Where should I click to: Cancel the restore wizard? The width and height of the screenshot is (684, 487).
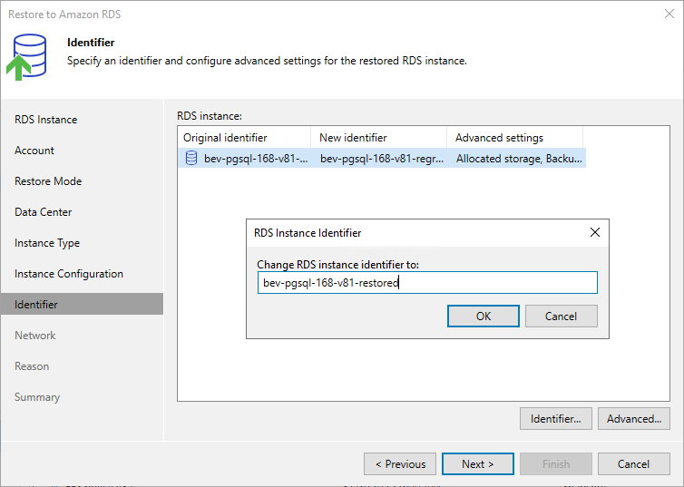tap(634, 464)
